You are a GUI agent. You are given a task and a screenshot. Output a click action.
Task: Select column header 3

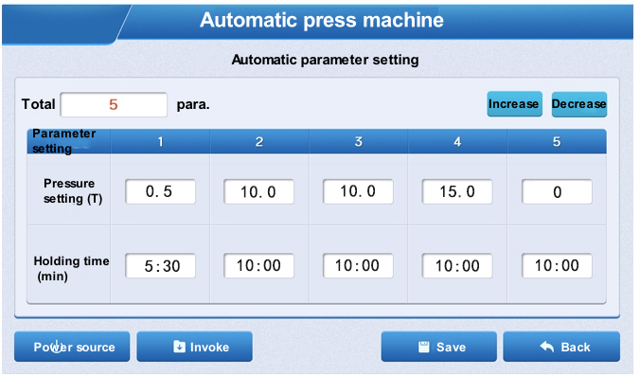pos(359,142)
